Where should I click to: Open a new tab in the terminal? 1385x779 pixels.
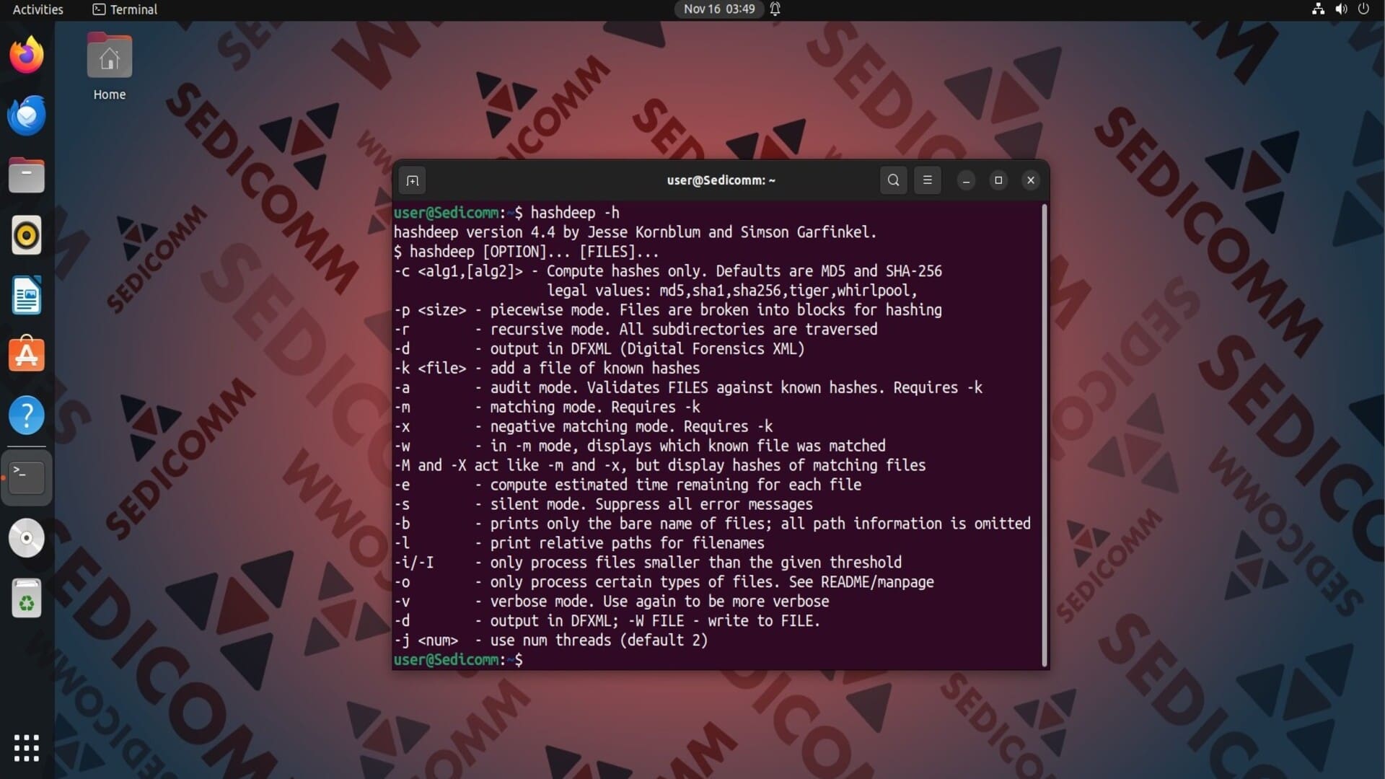coord(413,180)
